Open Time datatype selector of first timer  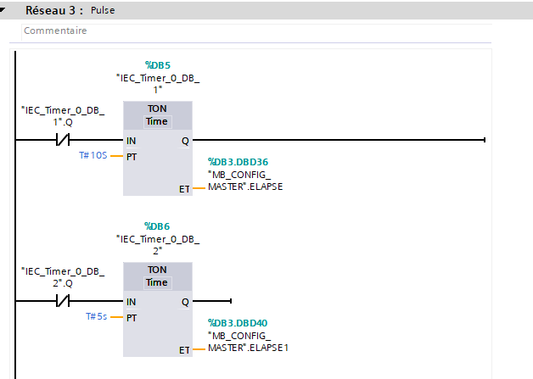[157, 121]
